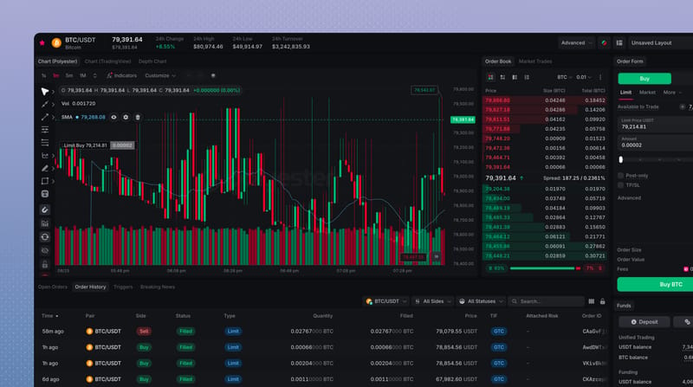Select the Market order type tab
The image size is (693, 387).
pyautogui.click(x=647, y=93)
